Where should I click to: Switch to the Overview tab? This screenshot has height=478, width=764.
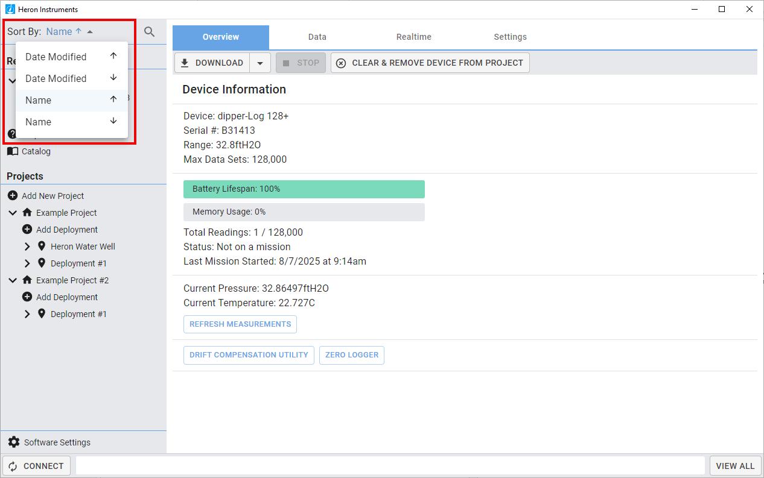221,37
